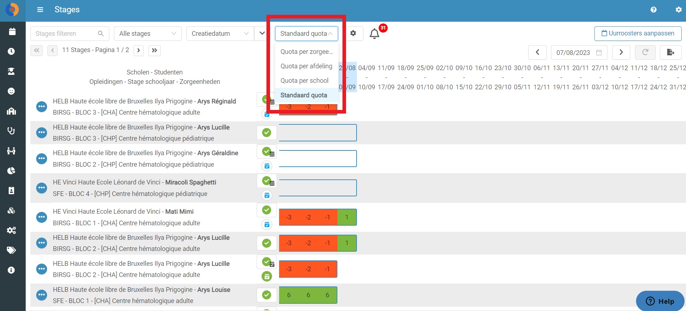Screen dimensions: 686x311
Task: Open the hamburger menu beside Stages
Action: [40, 10]
